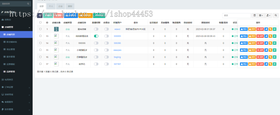Click the orange tag icon in row ID 1
Image resolution: width=280 pixels, height=115 pixels.
tap(270, 29)
